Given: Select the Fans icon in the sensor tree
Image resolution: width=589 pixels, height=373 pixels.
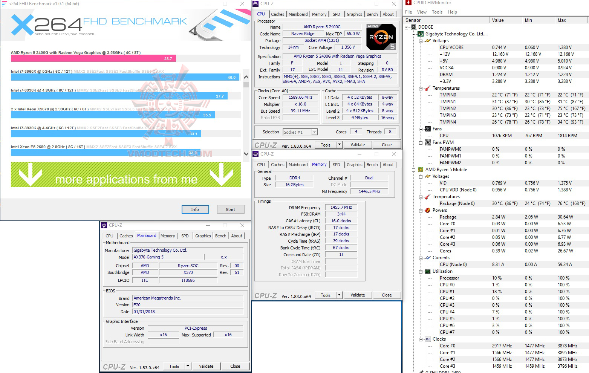Looking at the screenshot, I should [x=428, y=128].
